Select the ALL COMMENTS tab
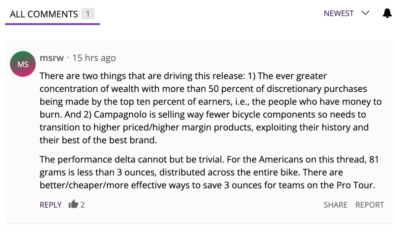 [44, 14]
